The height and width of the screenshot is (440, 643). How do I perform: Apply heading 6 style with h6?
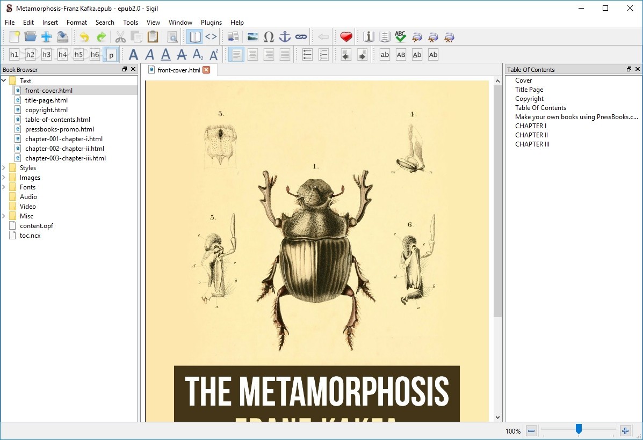tap(95, 55)
